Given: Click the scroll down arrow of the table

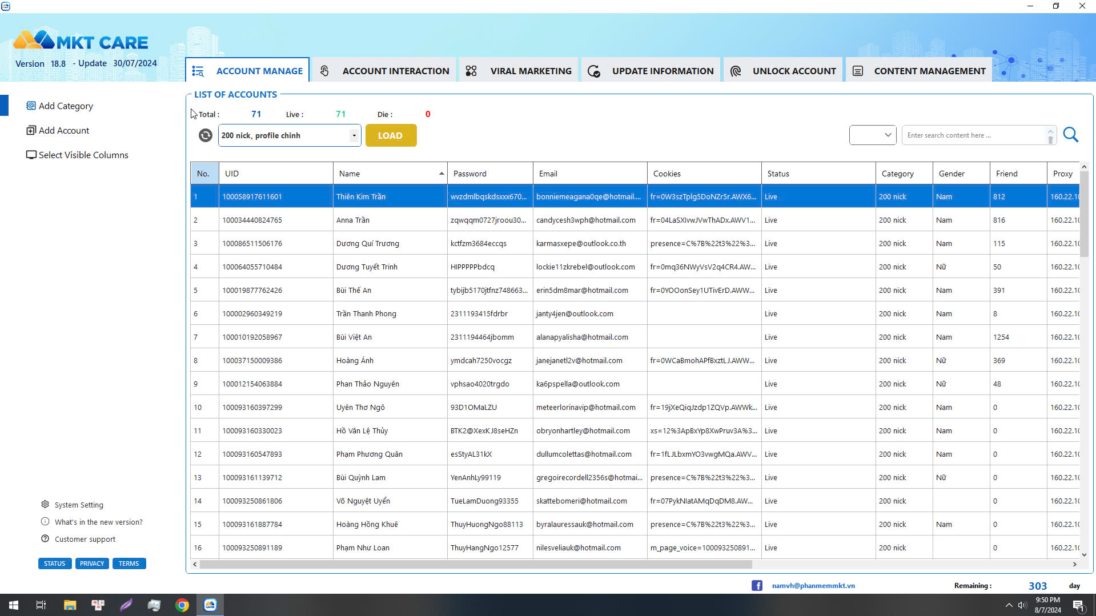Looking at the screenshot, I should (1084, 554).
